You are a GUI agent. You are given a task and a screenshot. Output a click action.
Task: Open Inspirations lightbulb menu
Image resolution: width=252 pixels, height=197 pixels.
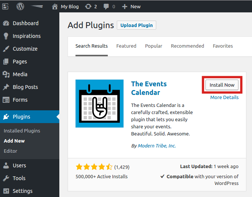click(x=26, y=36)
